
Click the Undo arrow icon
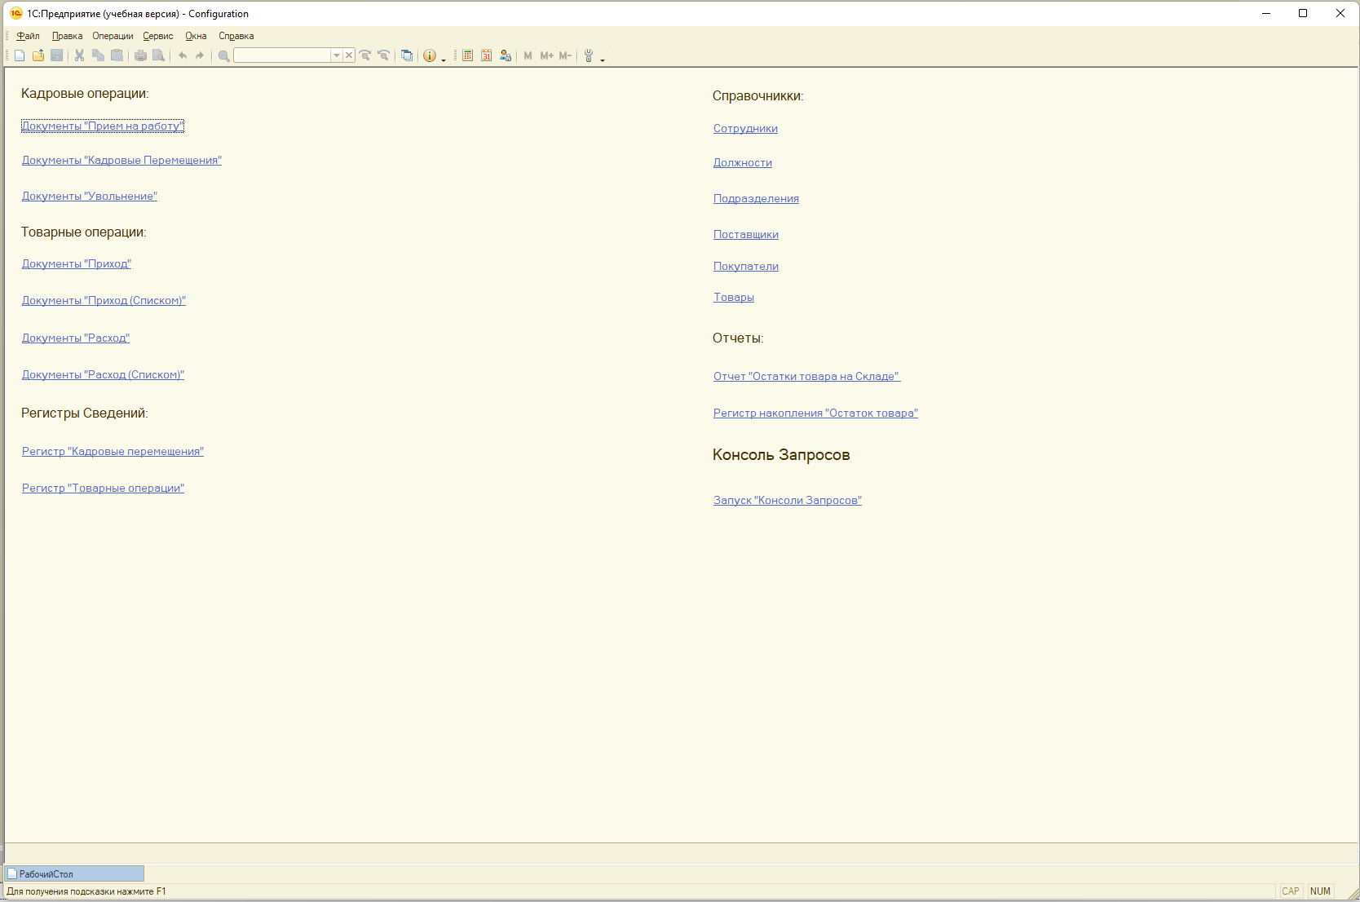183,55
